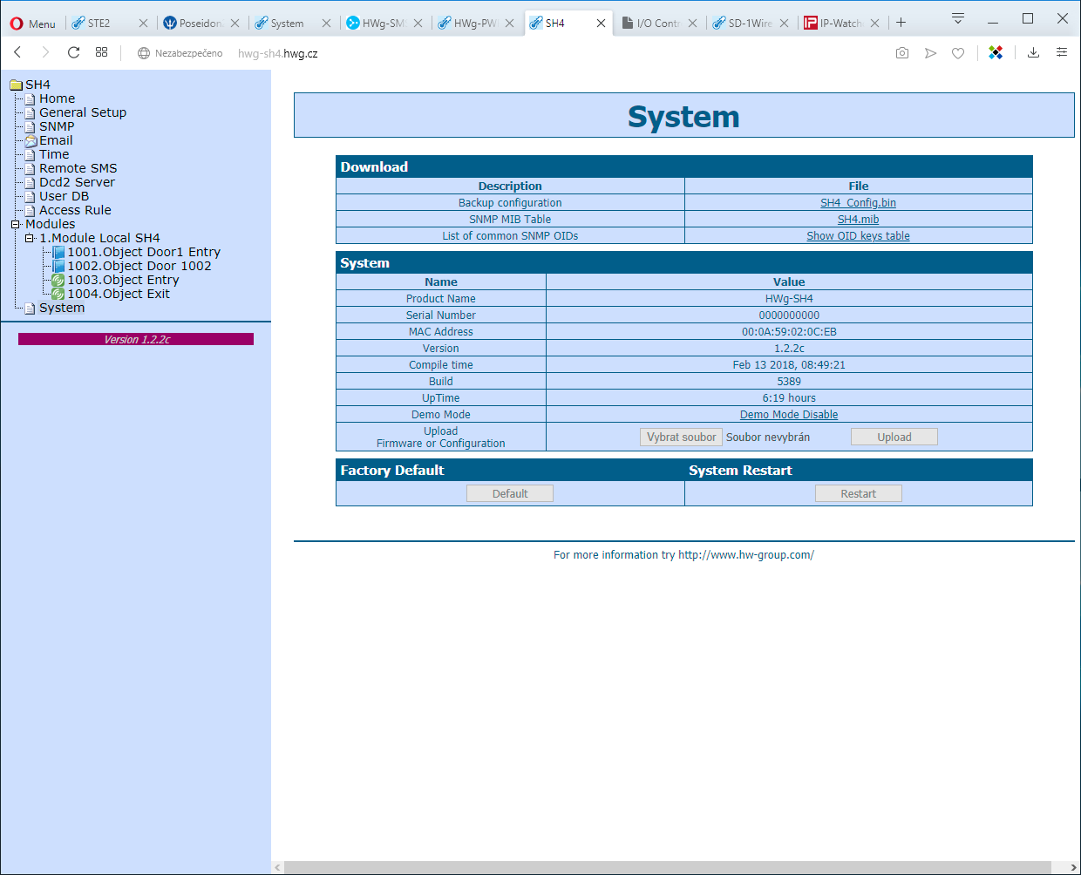1081x875 pixels.
Task: Open a new tab with plus
Action: tap(901, 23)
